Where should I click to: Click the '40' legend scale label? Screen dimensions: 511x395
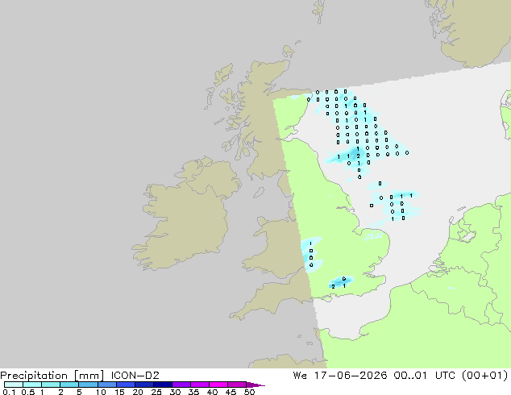[x=212, y=392]
